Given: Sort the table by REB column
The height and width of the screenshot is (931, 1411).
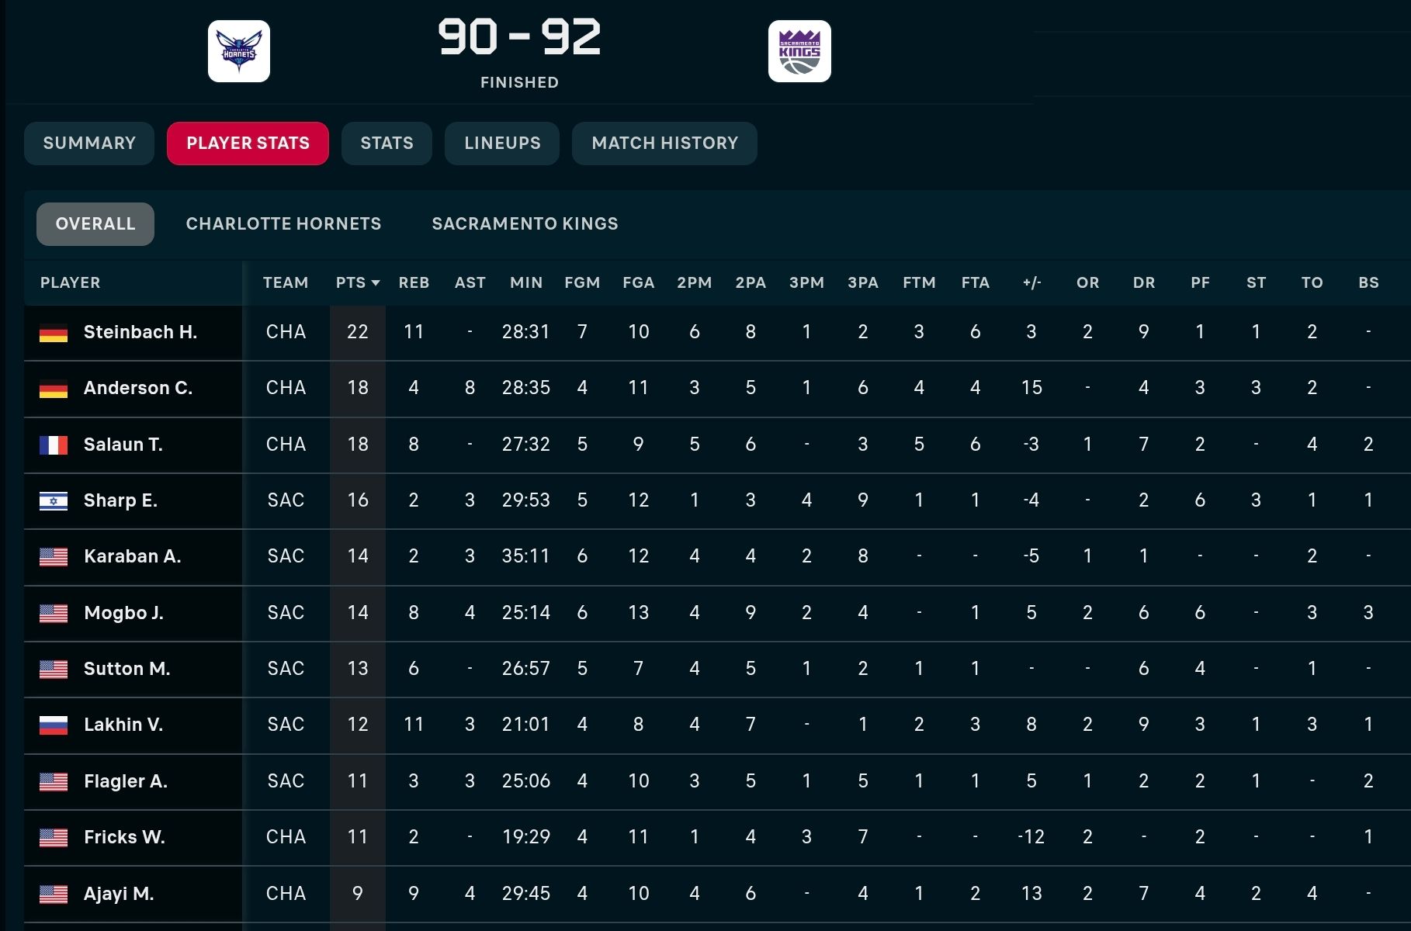Looking at the screenshot, I should click(x=414, y=282).
